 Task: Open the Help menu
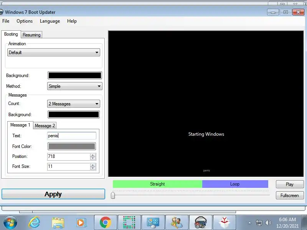(72, 21)
